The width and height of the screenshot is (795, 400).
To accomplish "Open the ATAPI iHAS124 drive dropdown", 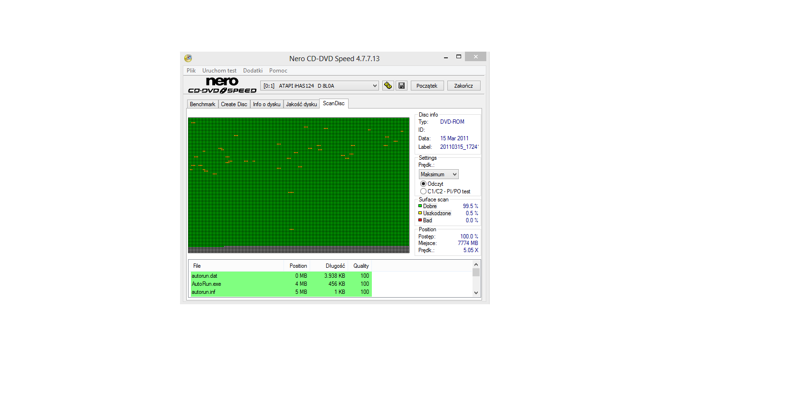I will click(319, 86).
